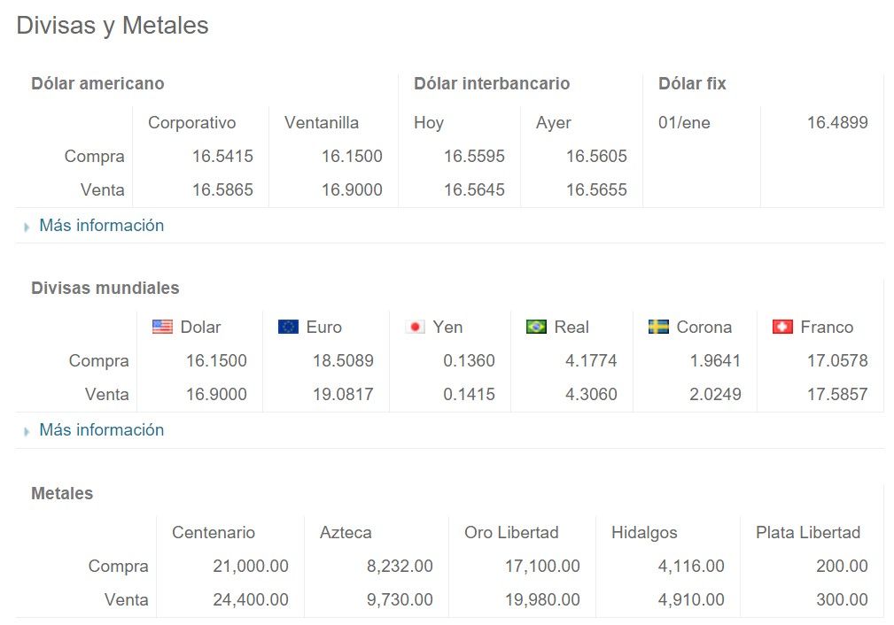Screen dimensions: 894x625
Task: Open Más información beneath the Dólar americano table
Action: pos(101,226)
